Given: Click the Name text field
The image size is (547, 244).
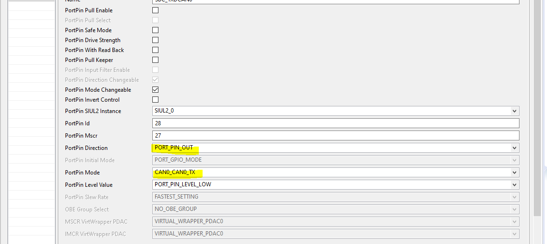Looking at the screenshot, I should (x=335, y=1).
